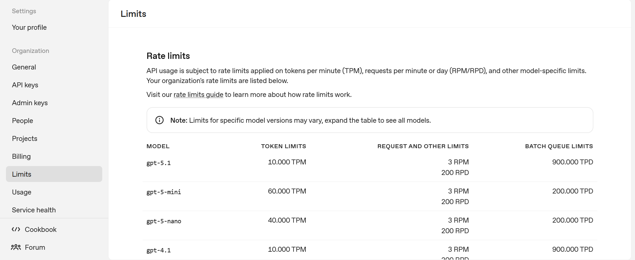Click the Cookbook code icon
635x260 pixels.
point(16,229)
